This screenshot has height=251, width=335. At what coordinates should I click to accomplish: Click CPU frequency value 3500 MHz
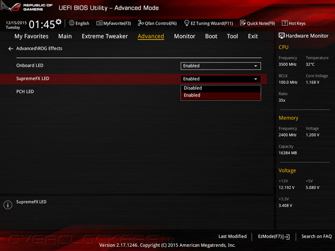[288, 65]
